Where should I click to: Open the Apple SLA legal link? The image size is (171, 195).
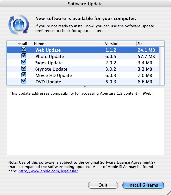[48, 171]
